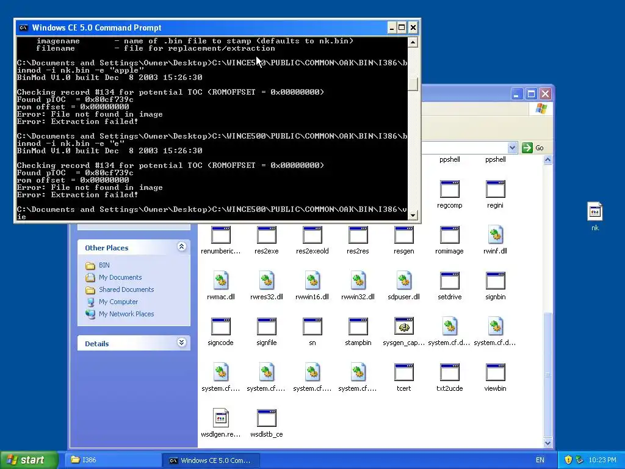This screenshot has height=469, width=625.
Task: Select the txt2ucde executable icon
Action: click(450, 373)
